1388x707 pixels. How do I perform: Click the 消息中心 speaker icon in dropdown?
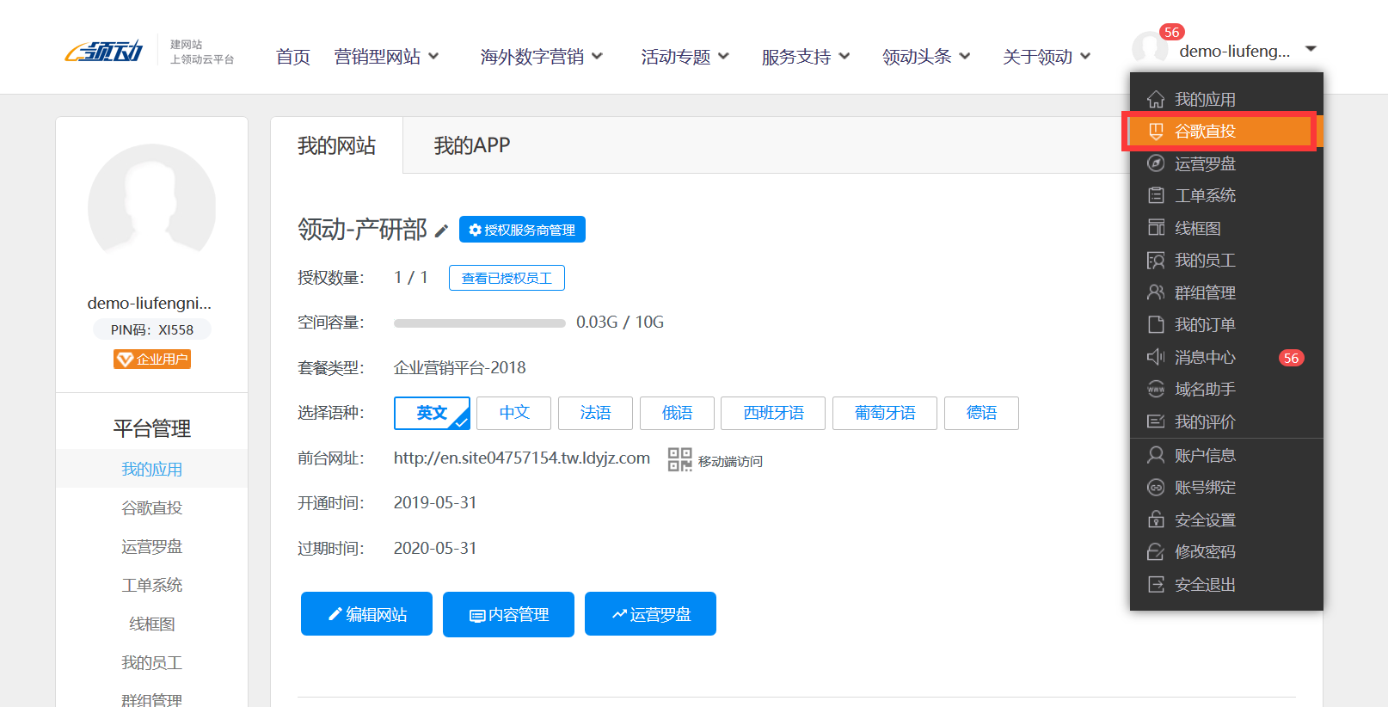[x=1156, y=357]
